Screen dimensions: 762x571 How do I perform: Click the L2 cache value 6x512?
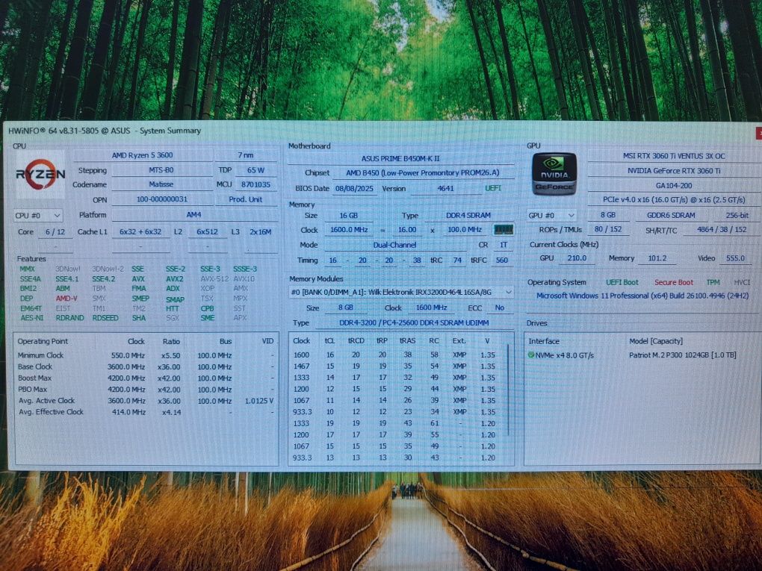[x=207, y=232]
